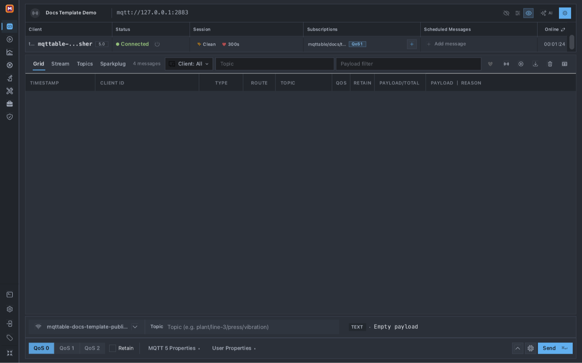Open the sliders filter settings icon
Image resolution: width=582 pixels, height=363 pixels.
[x=518, y=13]
